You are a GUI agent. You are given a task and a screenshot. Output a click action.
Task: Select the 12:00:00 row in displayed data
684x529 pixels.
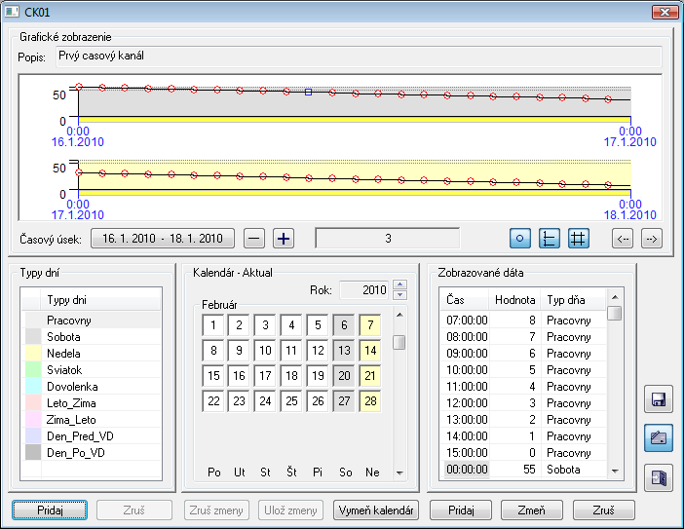coord(467,403)
